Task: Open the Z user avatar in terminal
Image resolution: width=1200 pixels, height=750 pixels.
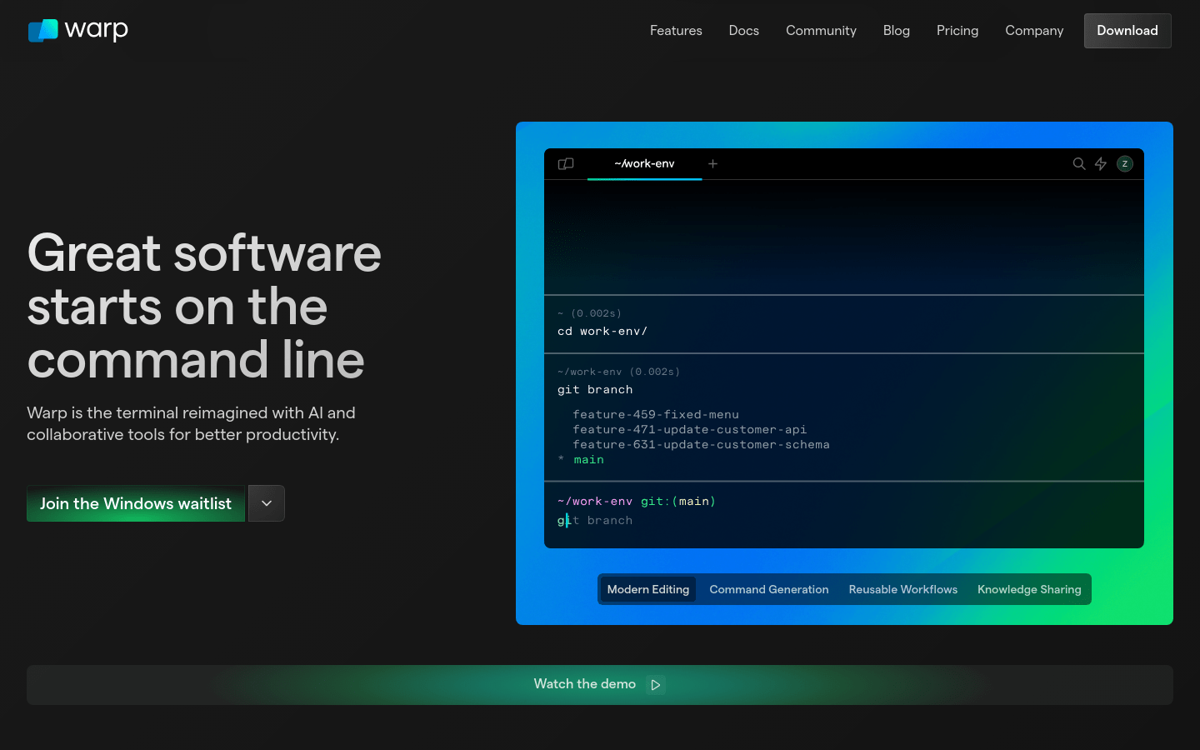Action: 1125,164
